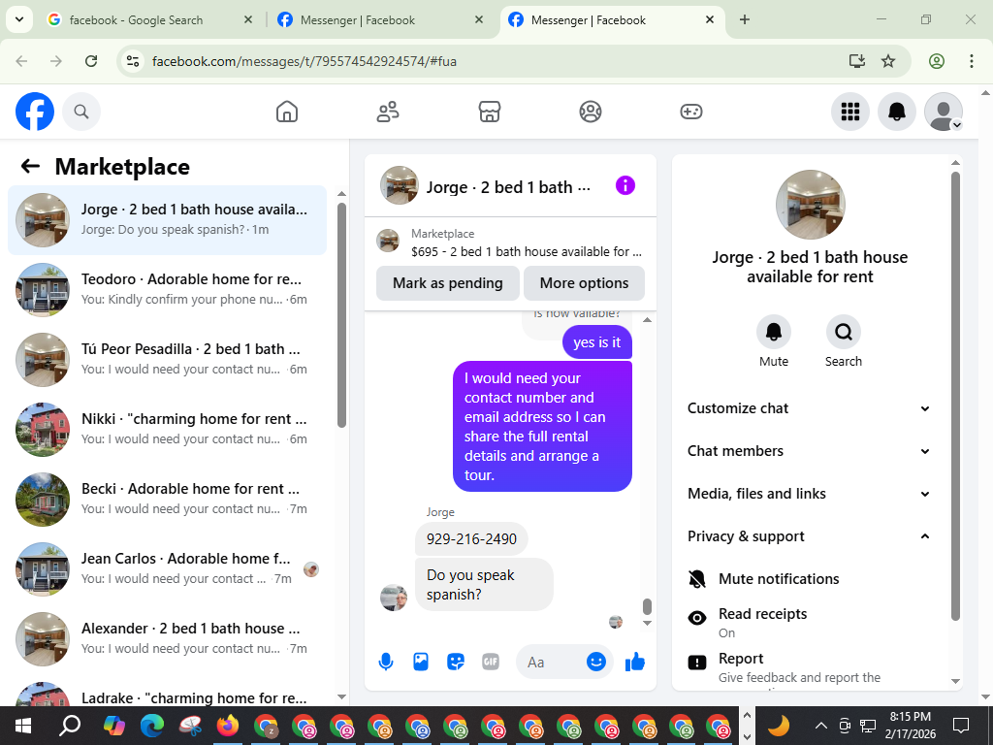Click More options button

click(x=584, y=283)
